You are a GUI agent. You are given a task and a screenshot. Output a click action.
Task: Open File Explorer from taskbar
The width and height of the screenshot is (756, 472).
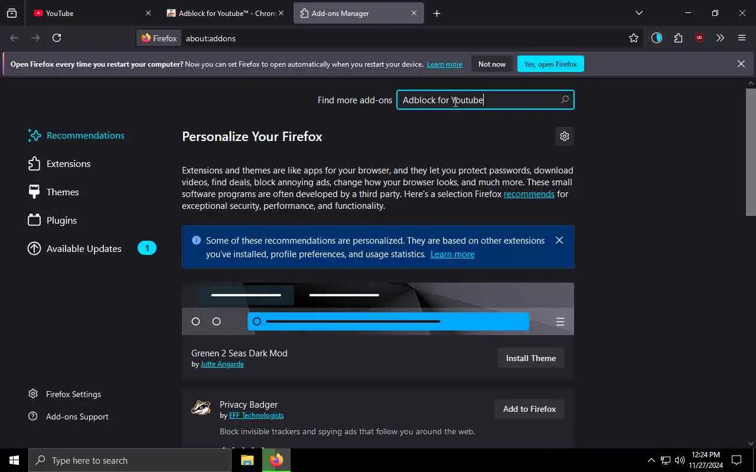(x=247, y=460)
